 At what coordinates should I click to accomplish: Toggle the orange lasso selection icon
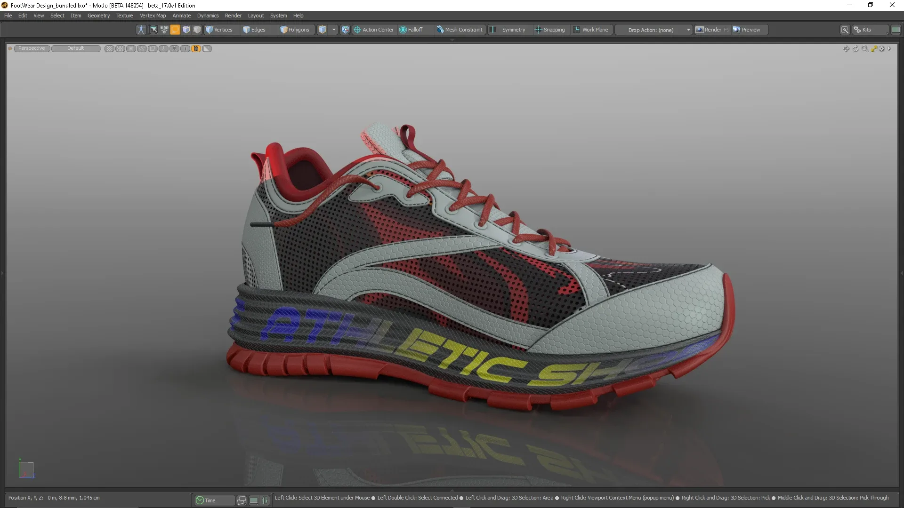click(x=175, y=30)
